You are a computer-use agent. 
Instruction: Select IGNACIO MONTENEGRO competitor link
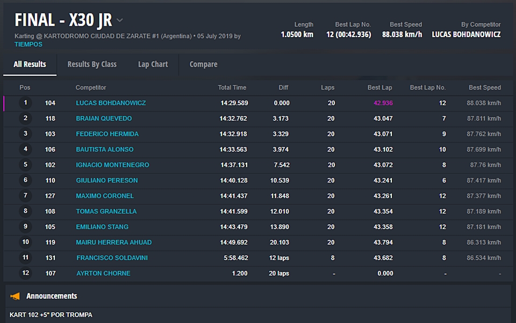pos(112,165)
